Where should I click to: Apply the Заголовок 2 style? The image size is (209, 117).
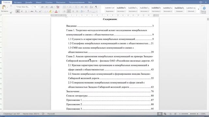point(133,9)
